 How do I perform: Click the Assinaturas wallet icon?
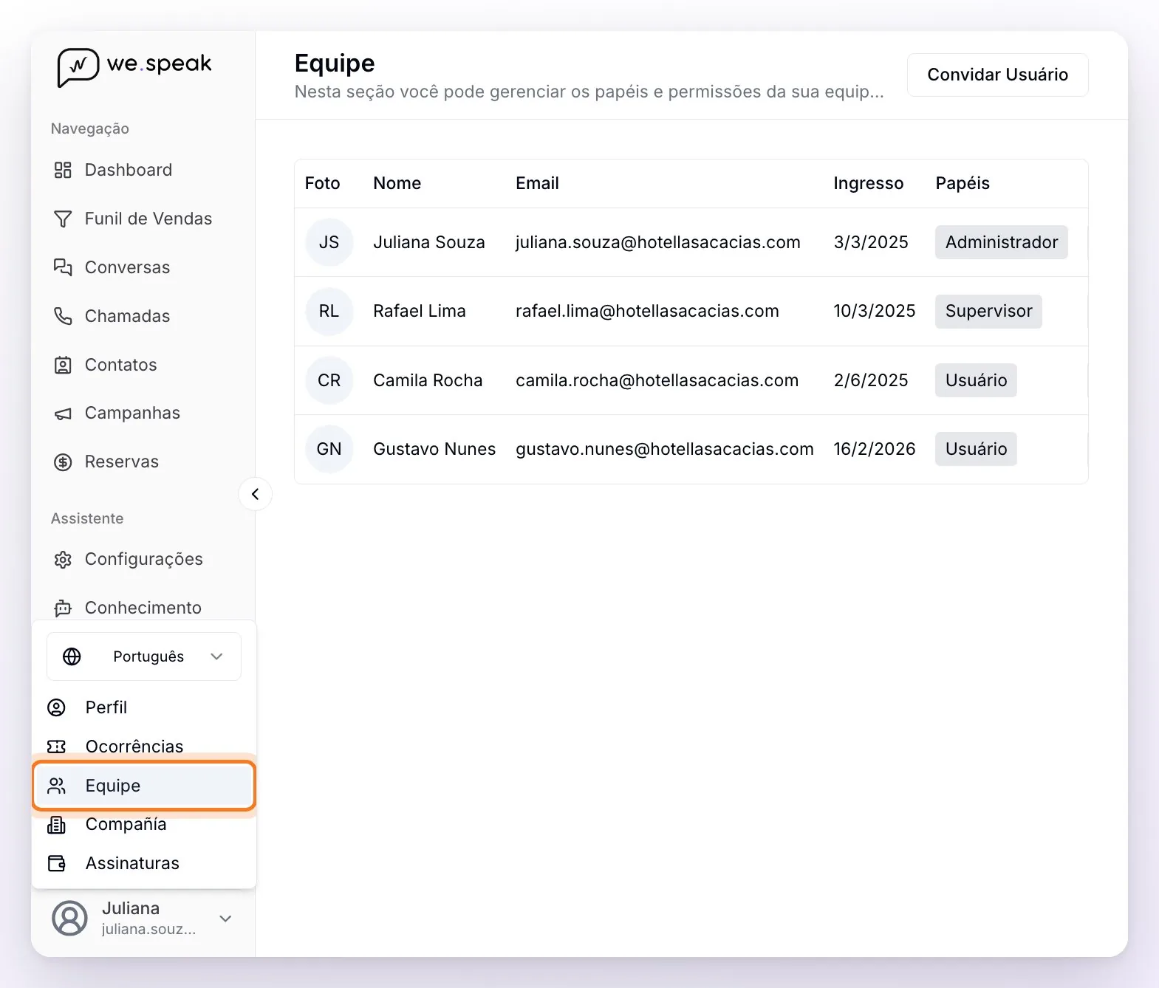[x=56, y=863]
